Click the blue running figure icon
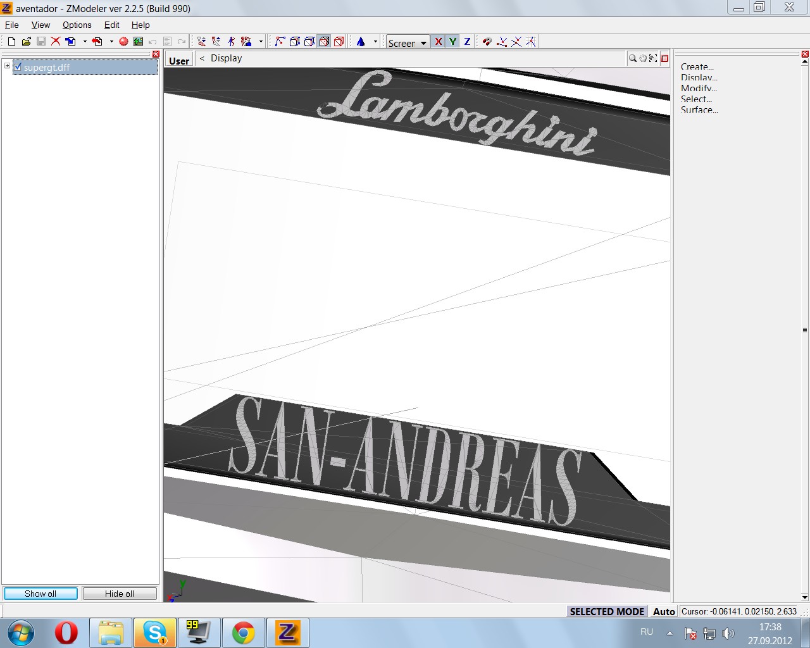 pyautogui.click(x=232, y=42)
